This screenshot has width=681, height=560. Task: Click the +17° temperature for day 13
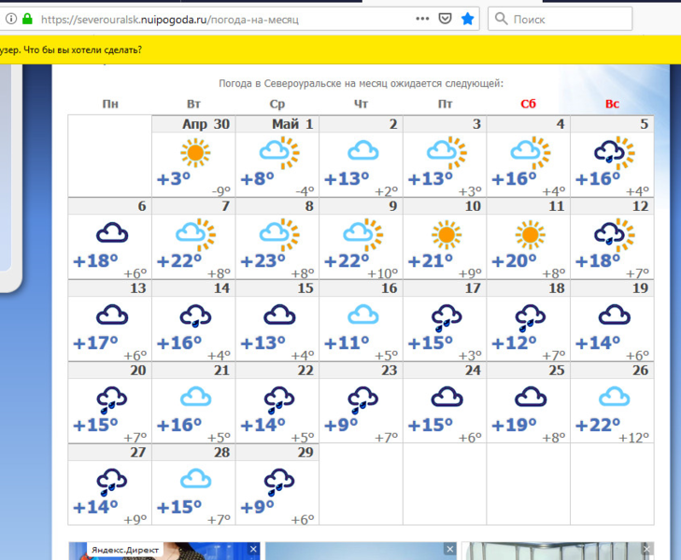point(95,343)
